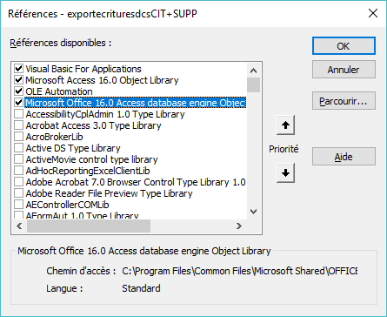Screen dimensions: 387x317
Task: Confirm with the OK button
Action: pyautogui.click(x=344, y=46)
